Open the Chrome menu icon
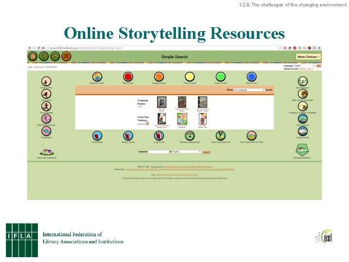 click(319, 48)
